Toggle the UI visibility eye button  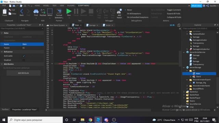click(172, 25)
